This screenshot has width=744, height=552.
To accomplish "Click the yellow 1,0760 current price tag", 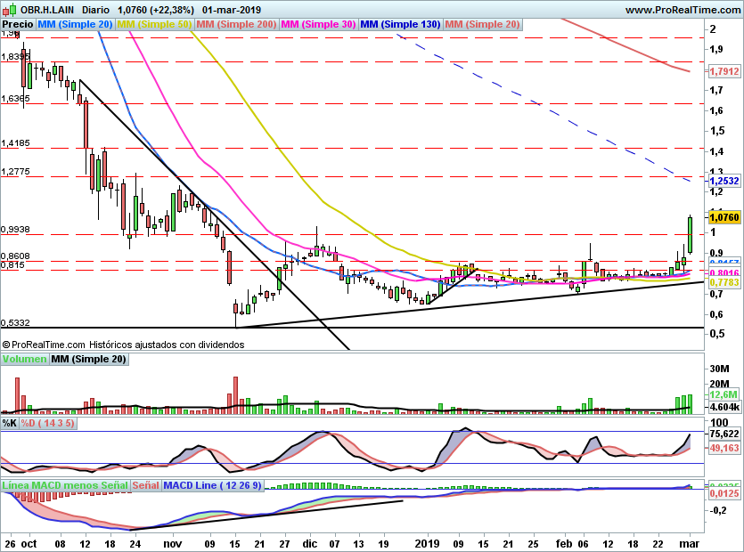I will coord(723,216).
